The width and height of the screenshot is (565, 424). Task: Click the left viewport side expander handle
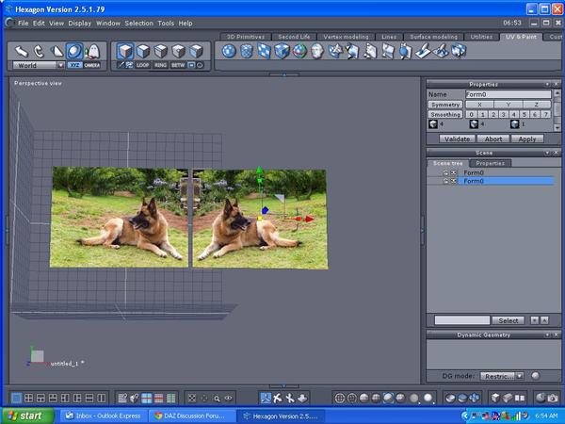click(x=7, y=230)
